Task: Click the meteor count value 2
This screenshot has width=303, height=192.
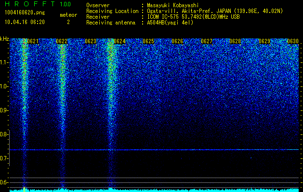Action: 68,22
